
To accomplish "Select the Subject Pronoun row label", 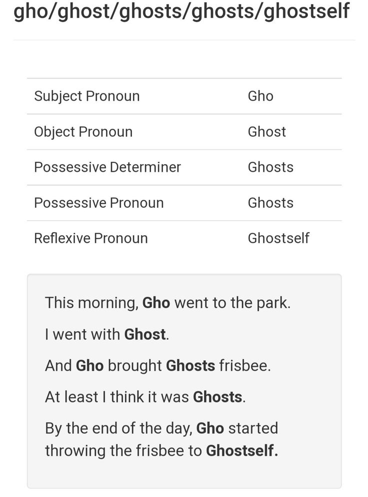I will pyautogui.click(x=87, y=96).
